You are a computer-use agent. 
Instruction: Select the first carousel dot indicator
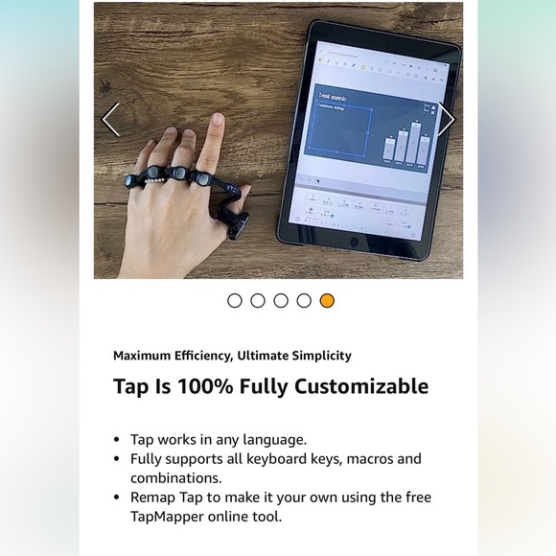tap(235, 301)
